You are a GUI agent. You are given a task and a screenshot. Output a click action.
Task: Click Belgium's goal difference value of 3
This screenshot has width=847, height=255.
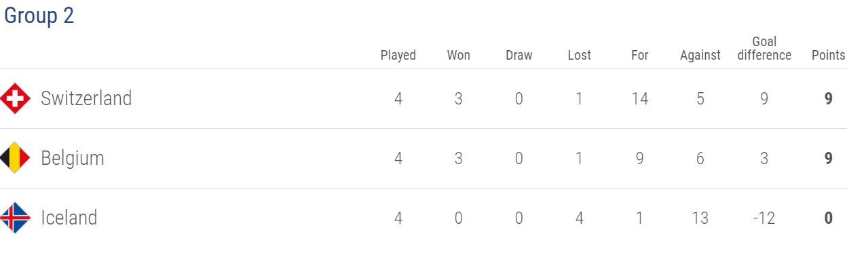click(x=765, y=159)
